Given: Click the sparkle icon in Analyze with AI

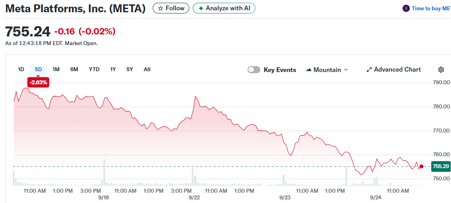Looking at the screenshot, I should coord(201,8).
